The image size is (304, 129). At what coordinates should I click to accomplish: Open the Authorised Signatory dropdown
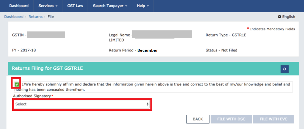coord(82,104)
